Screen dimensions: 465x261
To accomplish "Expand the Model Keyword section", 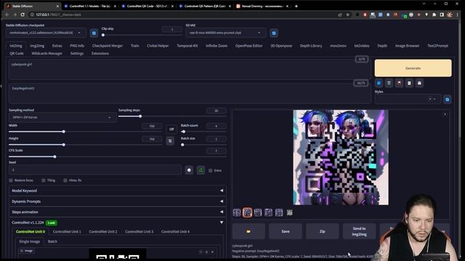I will [x=118, y=191].
